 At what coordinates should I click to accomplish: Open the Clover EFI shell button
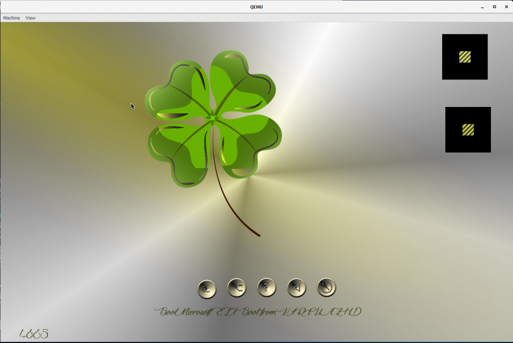207,289
